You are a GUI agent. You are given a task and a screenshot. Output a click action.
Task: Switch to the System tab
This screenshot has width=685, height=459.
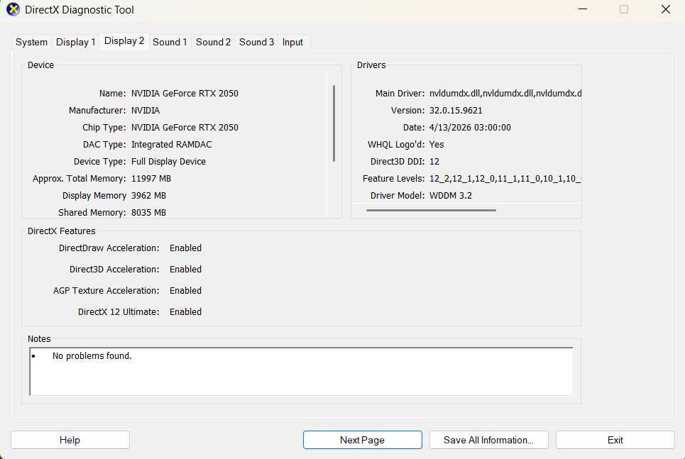pos(31,43)
